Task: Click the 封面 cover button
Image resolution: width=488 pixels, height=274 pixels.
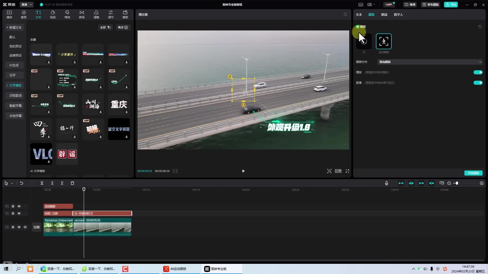Action: click(x=37, y=227)
